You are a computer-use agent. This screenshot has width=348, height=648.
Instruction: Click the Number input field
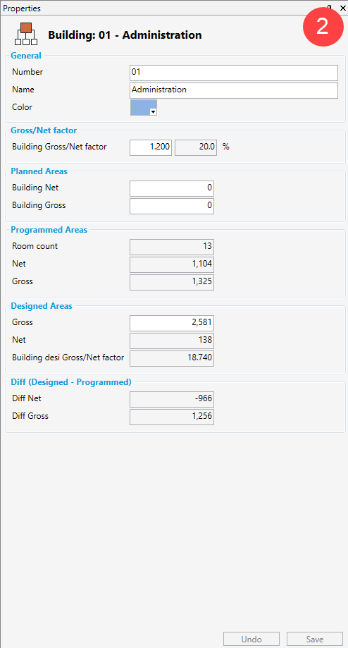click(234, 73)
